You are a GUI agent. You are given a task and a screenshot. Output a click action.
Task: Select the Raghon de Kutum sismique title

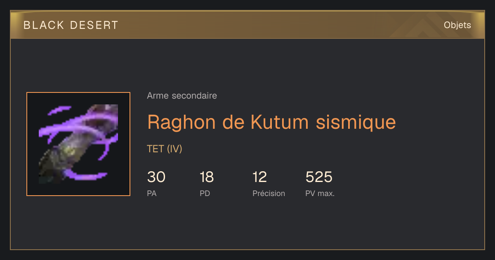(x=271, y=122)
